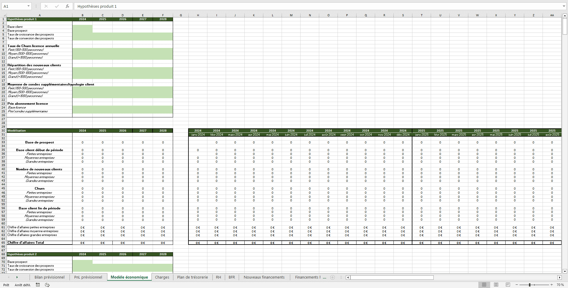Click the zoom slider handle

[x=530, y=285]
